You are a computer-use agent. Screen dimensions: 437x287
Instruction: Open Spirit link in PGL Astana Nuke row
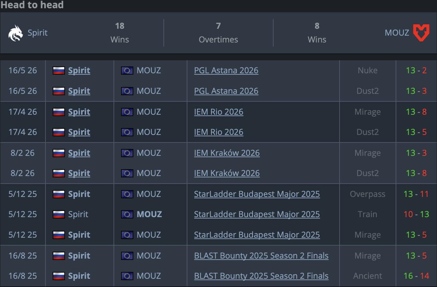point(79,71)
